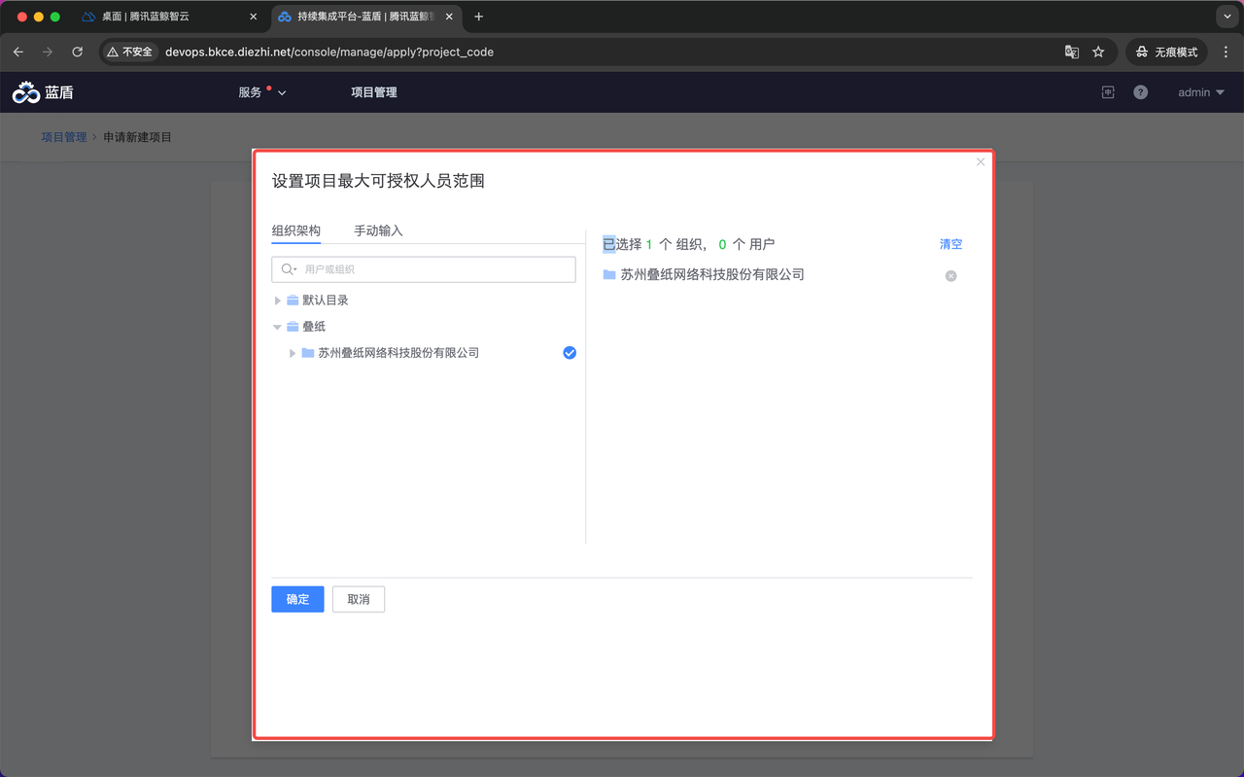Screen dimensions: 1244x777
Task: Expand the 苏州叠纸网络科技股份有限公司 tree node
Action: pos(293,354)
